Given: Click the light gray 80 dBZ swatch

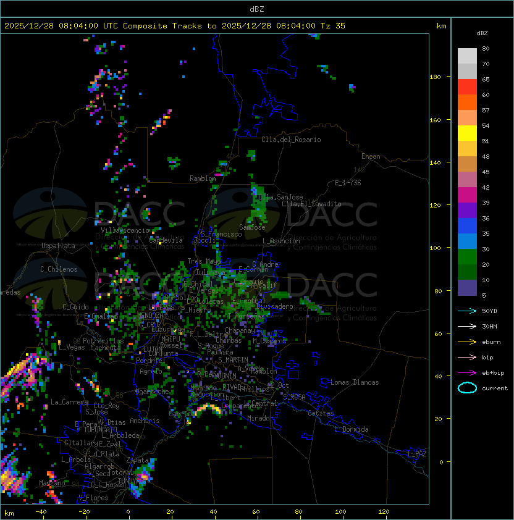Looking at the screenshot, I should (x=467, y=56).
